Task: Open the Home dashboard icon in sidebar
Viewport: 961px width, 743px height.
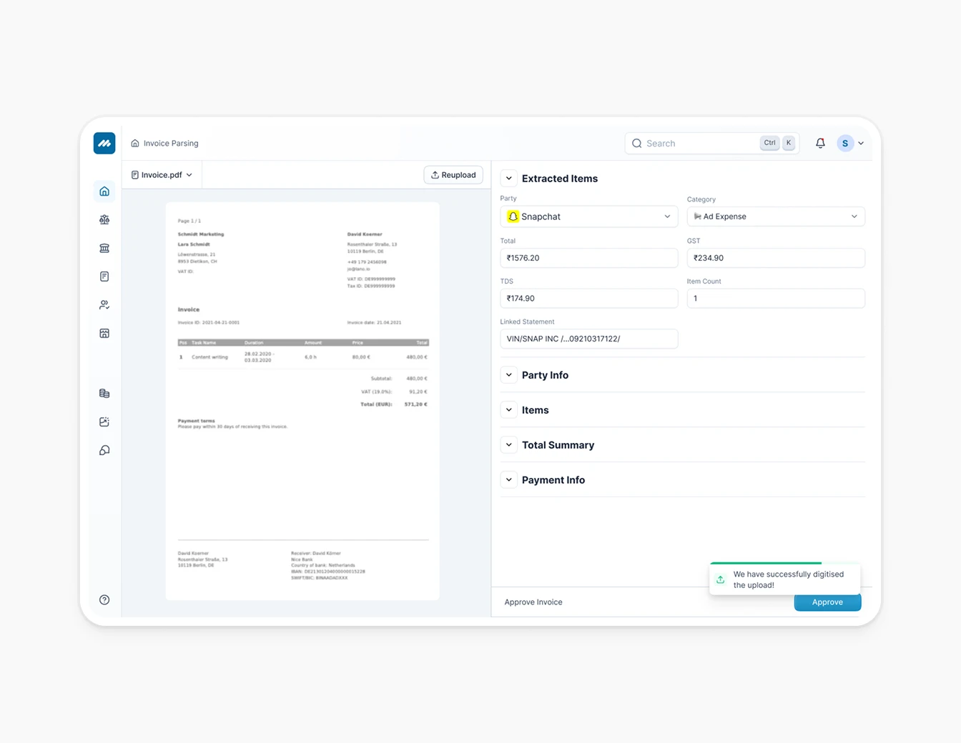Action: [x=104, y=191]
